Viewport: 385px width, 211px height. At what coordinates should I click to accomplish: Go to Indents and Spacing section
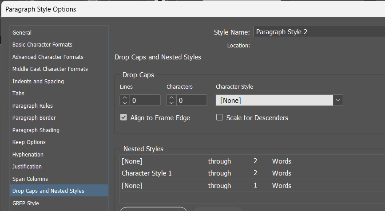coord(38,82)
